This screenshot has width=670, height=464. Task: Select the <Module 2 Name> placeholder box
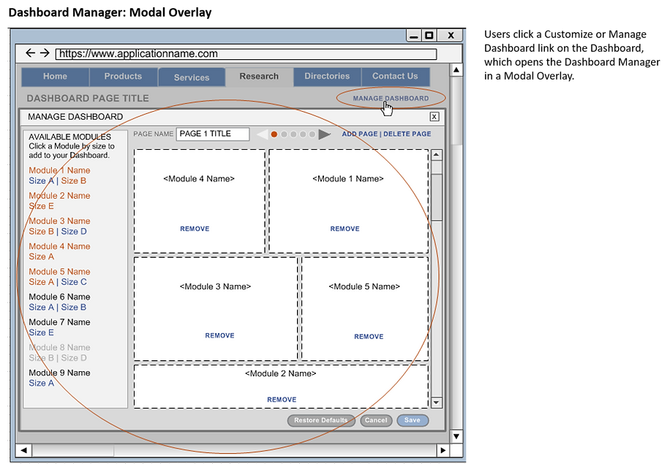pyautogui.click(x=281, y=386)
